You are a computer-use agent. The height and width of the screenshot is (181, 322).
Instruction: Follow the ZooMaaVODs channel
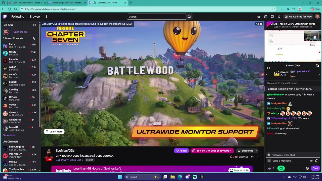[181, 151]
